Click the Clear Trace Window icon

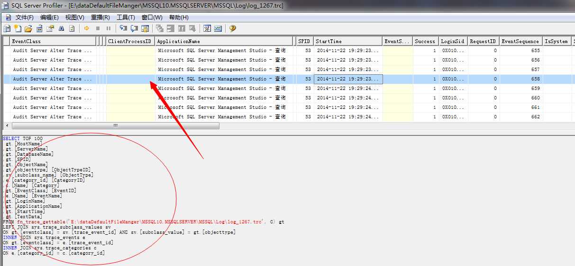click(x=72, y=28)
